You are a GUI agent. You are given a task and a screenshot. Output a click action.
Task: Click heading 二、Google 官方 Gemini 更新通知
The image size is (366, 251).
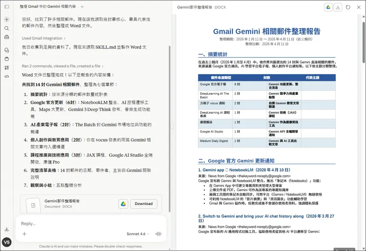point(236,161)
